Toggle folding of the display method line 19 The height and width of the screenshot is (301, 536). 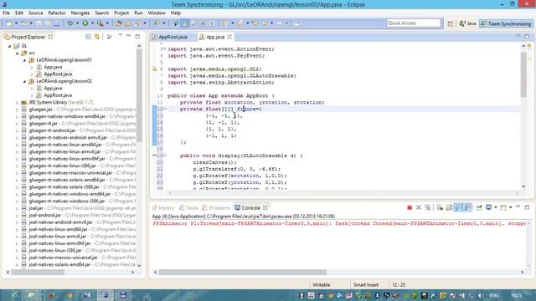[x=165, y=156]
